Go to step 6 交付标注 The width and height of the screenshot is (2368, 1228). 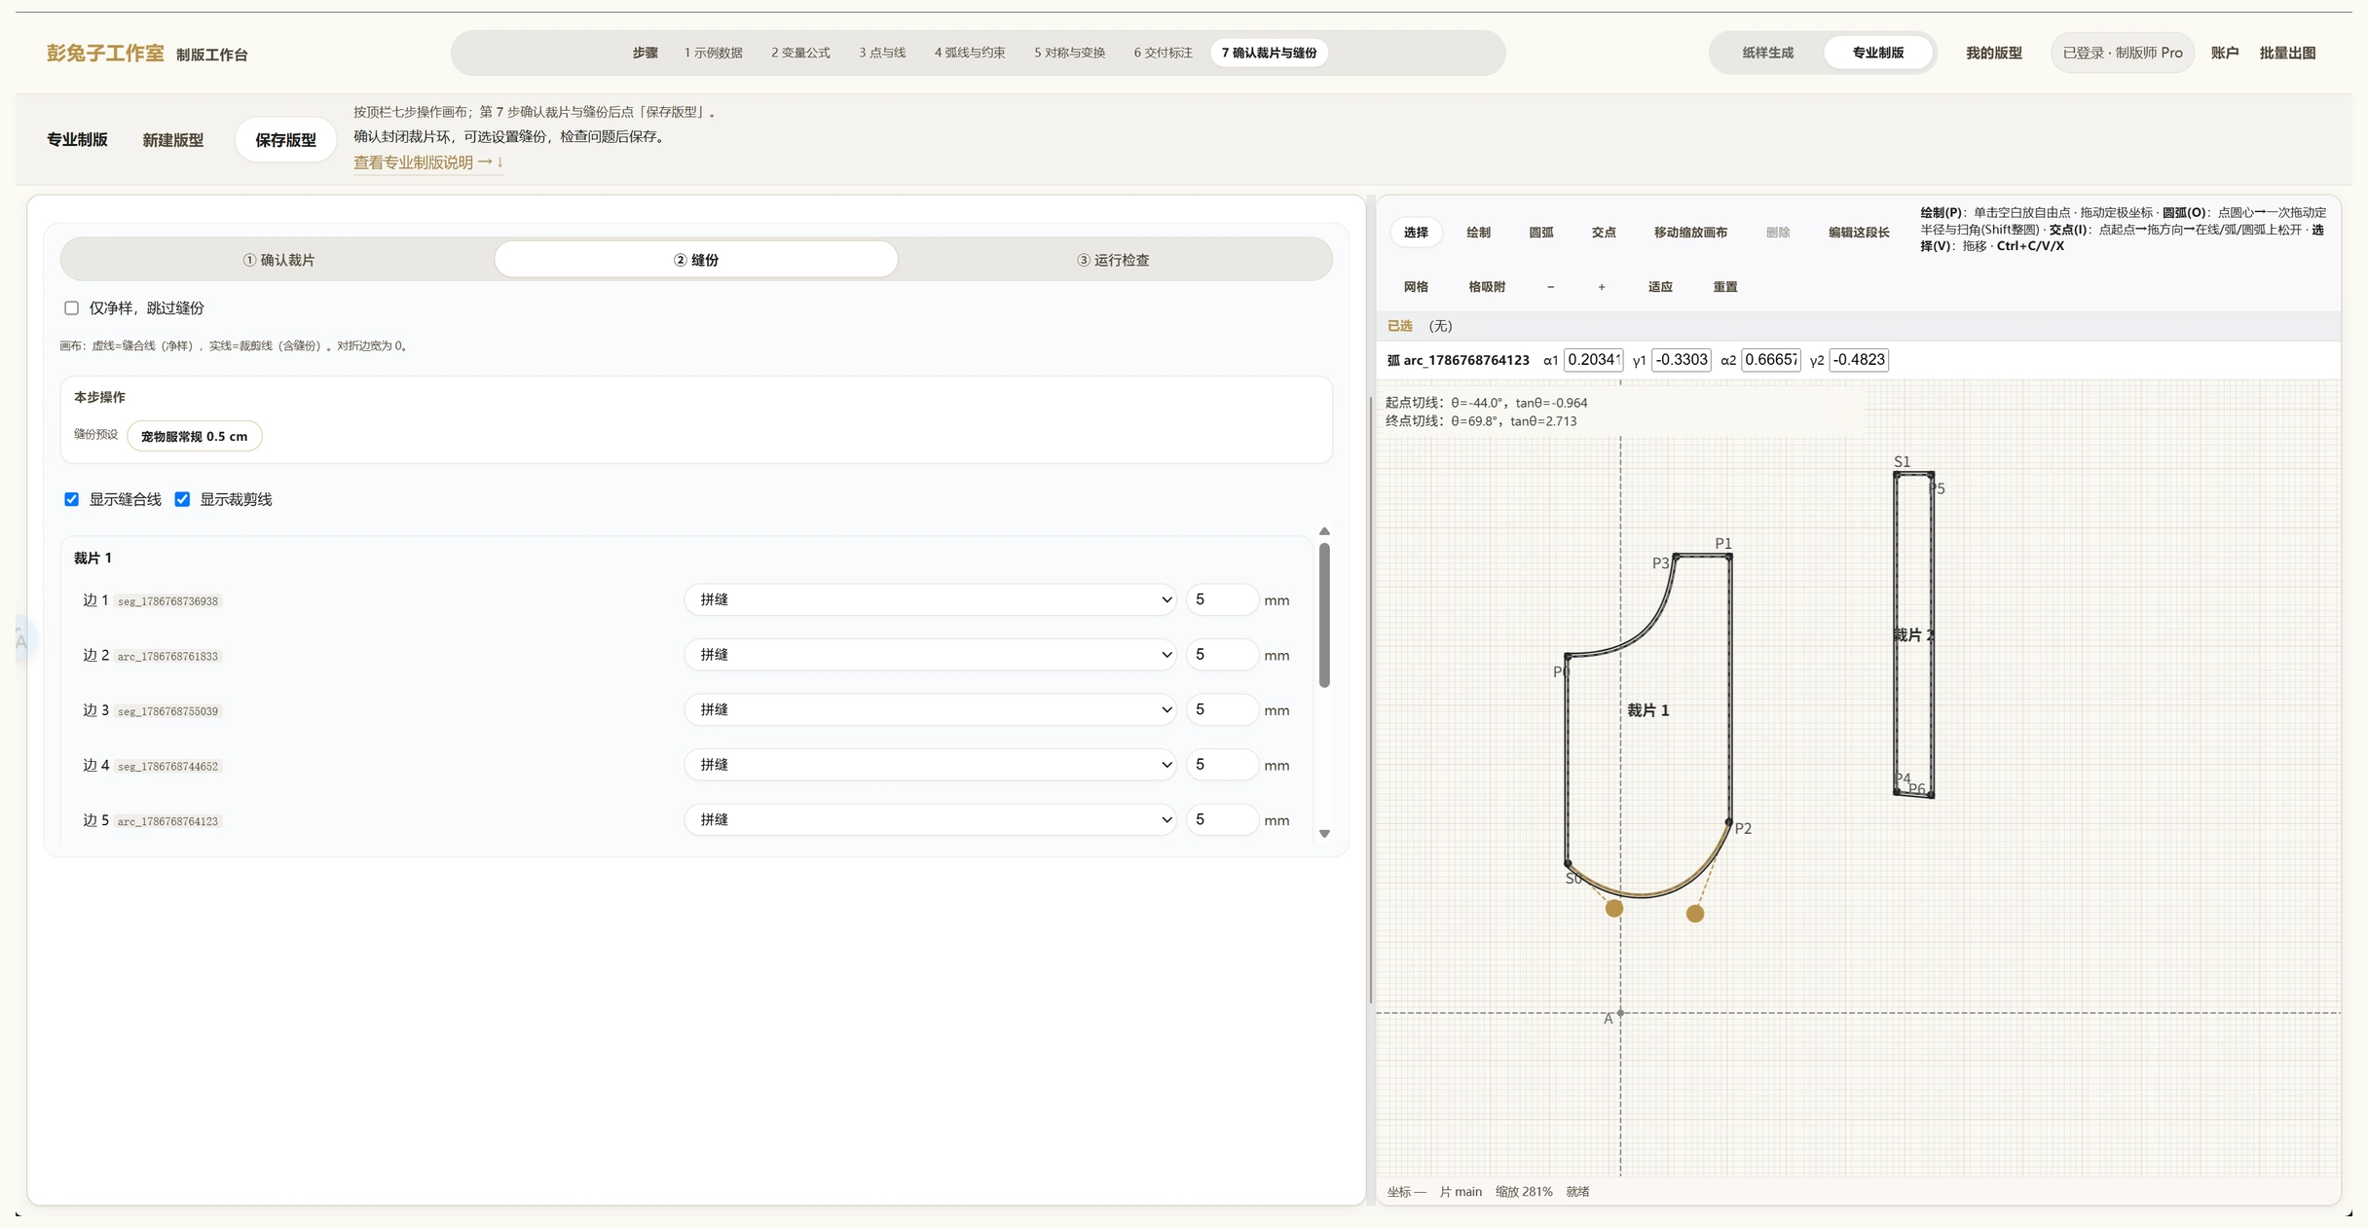(x=1163, y=53)
